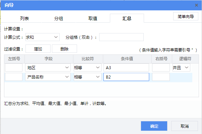Open the 产品名称 field dropdown
The width and height of the screenshot is (202, 134).
[48, 77]
